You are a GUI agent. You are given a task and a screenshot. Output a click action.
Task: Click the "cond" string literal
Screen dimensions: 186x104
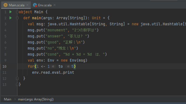coord(52,54)
